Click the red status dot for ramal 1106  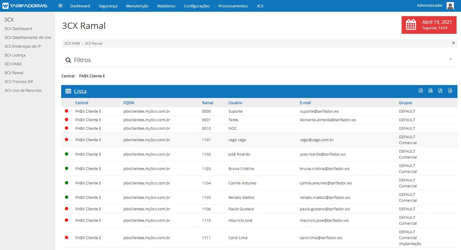click(x=66, y=209)
